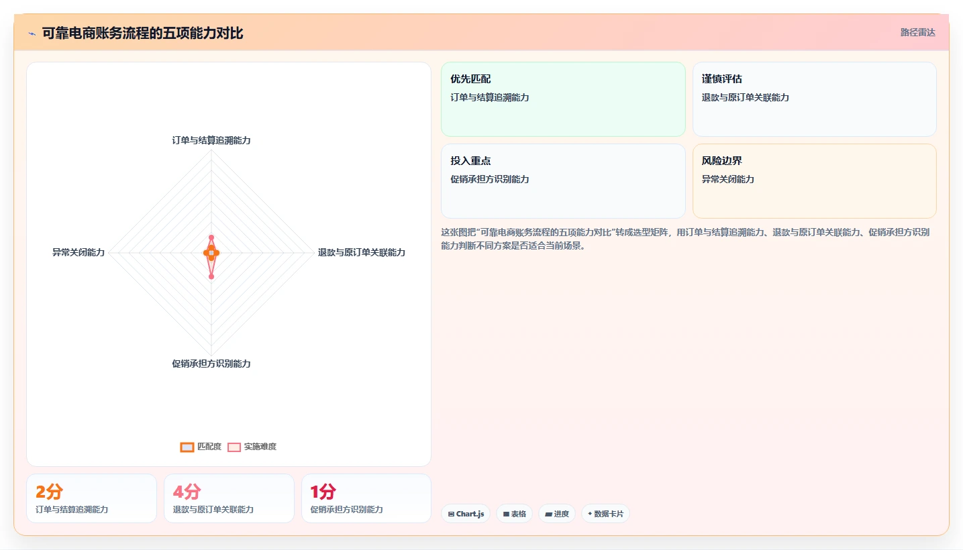Click the 表格 tag
Viewport: 963px width, 550px height.
[514, 514]
